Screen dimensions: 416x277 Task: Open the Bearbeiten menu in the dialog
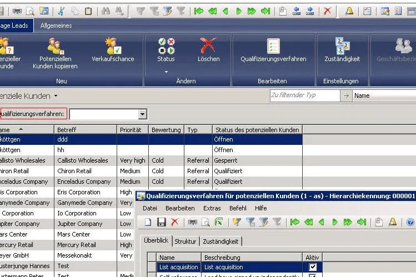(x=180, y=208)
